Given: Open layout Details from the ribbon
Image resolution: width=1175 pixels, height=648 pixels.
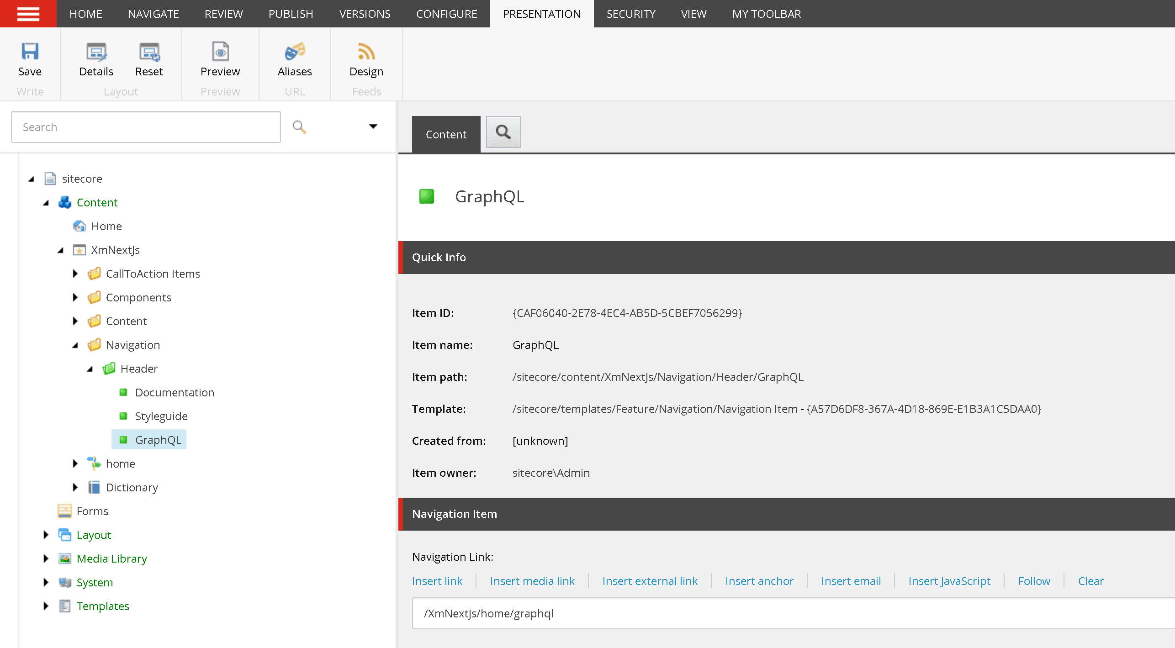Looking at the screenshot, I should [96, 52].
